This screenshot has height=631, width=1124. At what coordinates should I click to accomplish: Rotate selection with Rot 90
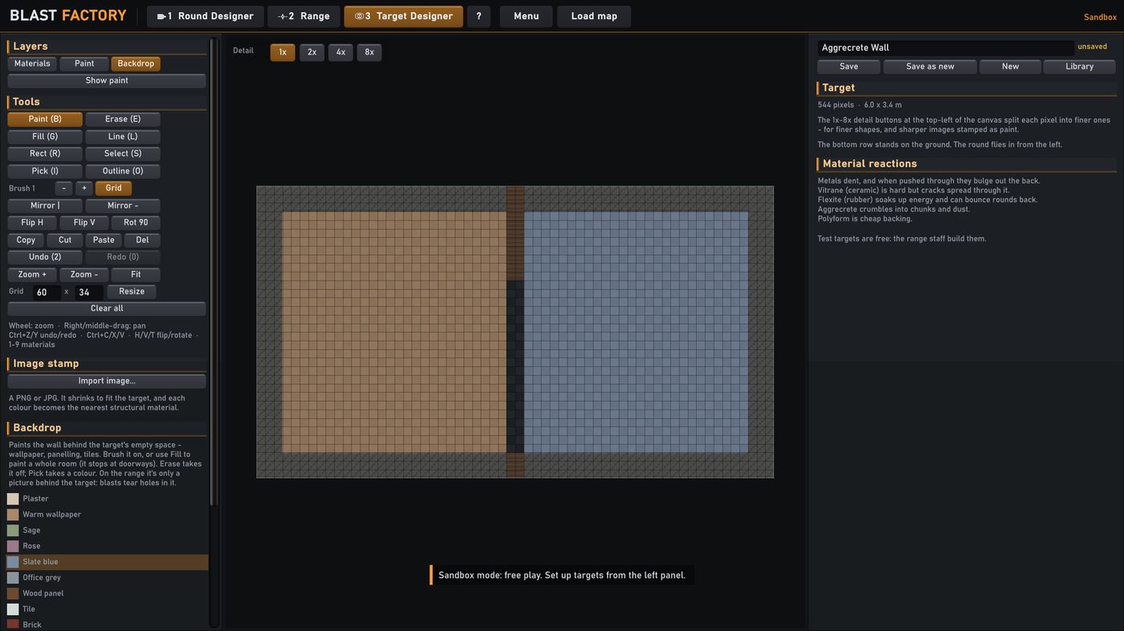pos(136,223)
